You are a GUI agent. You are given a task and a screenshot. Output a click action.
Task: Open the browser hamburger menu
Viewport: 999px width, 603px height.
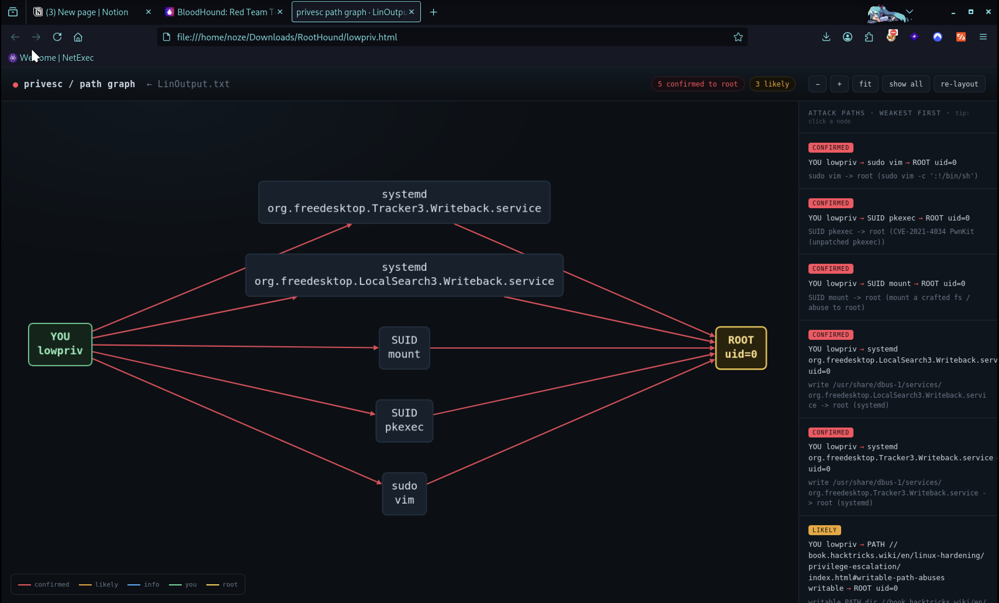(983, 37)
